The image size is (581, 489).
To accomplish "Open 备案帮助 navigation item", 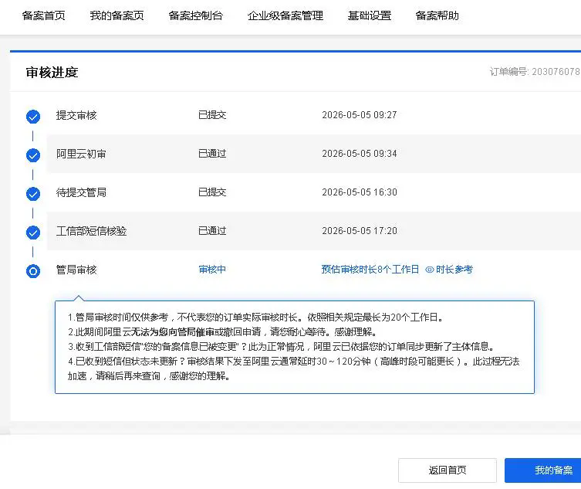I will click(437, 15).
